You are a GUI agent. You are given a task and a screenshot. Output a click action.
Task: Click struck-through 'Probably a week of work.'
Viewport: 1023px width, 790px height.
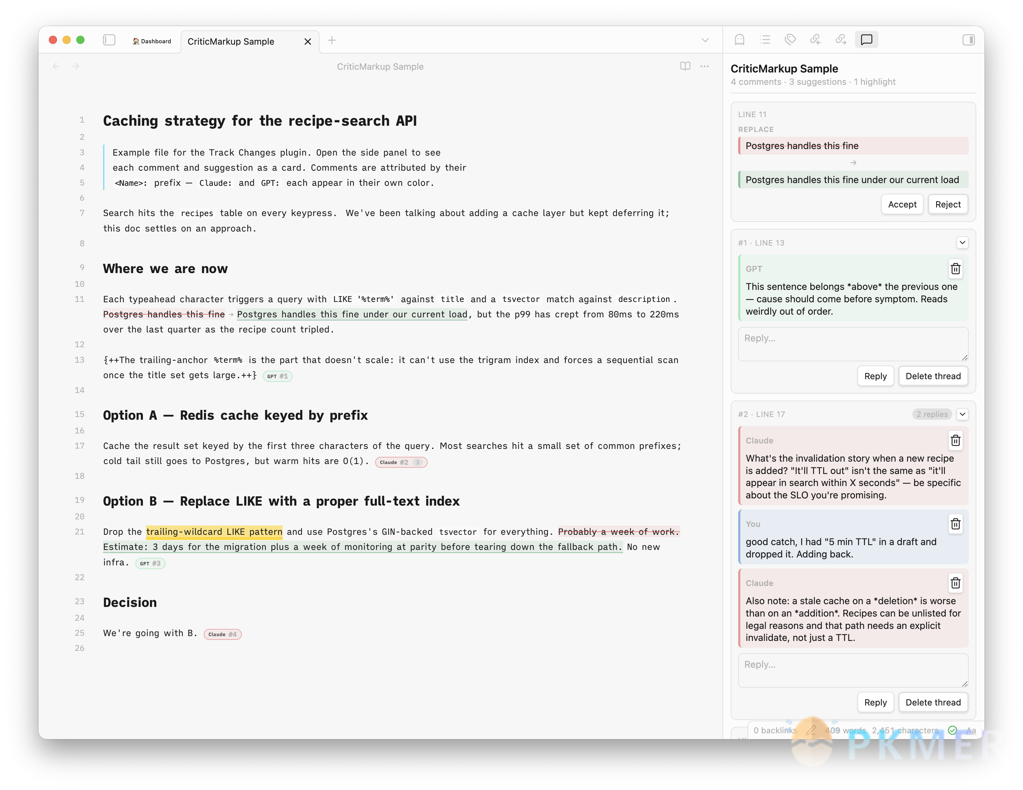pyautogui.click(x=618, y=531)
